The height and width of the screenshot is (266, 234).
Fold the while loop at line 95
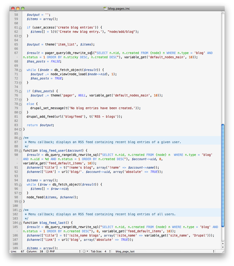tap(20, 185)
